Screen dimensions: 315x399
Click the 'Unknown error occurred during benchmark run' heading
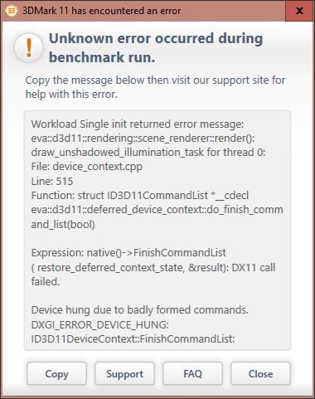[156, 47]
